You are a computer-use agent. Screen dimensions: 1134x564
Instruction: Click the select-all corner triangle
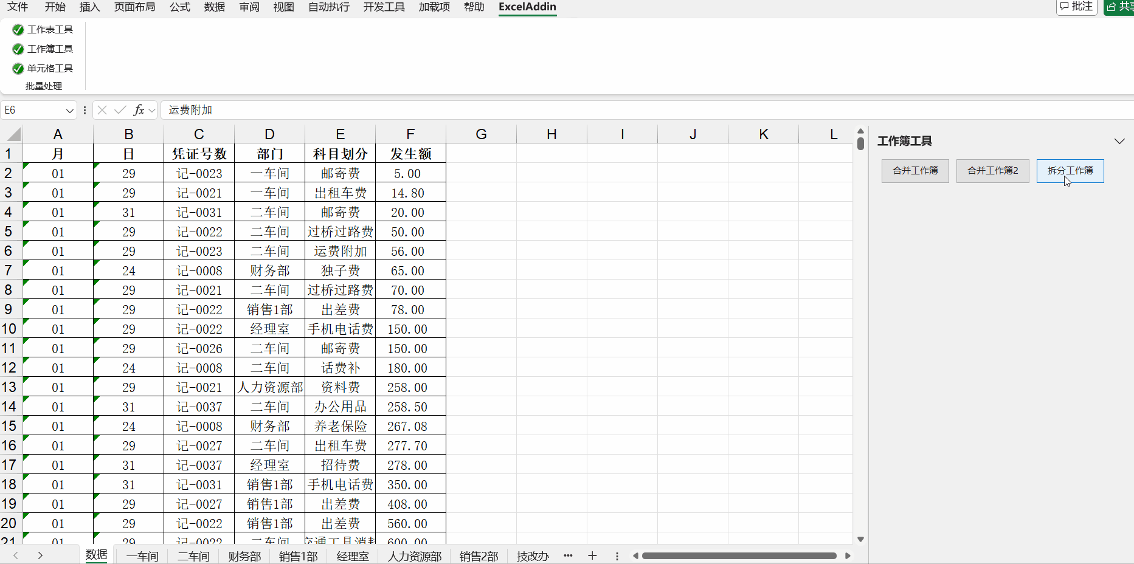12,134
